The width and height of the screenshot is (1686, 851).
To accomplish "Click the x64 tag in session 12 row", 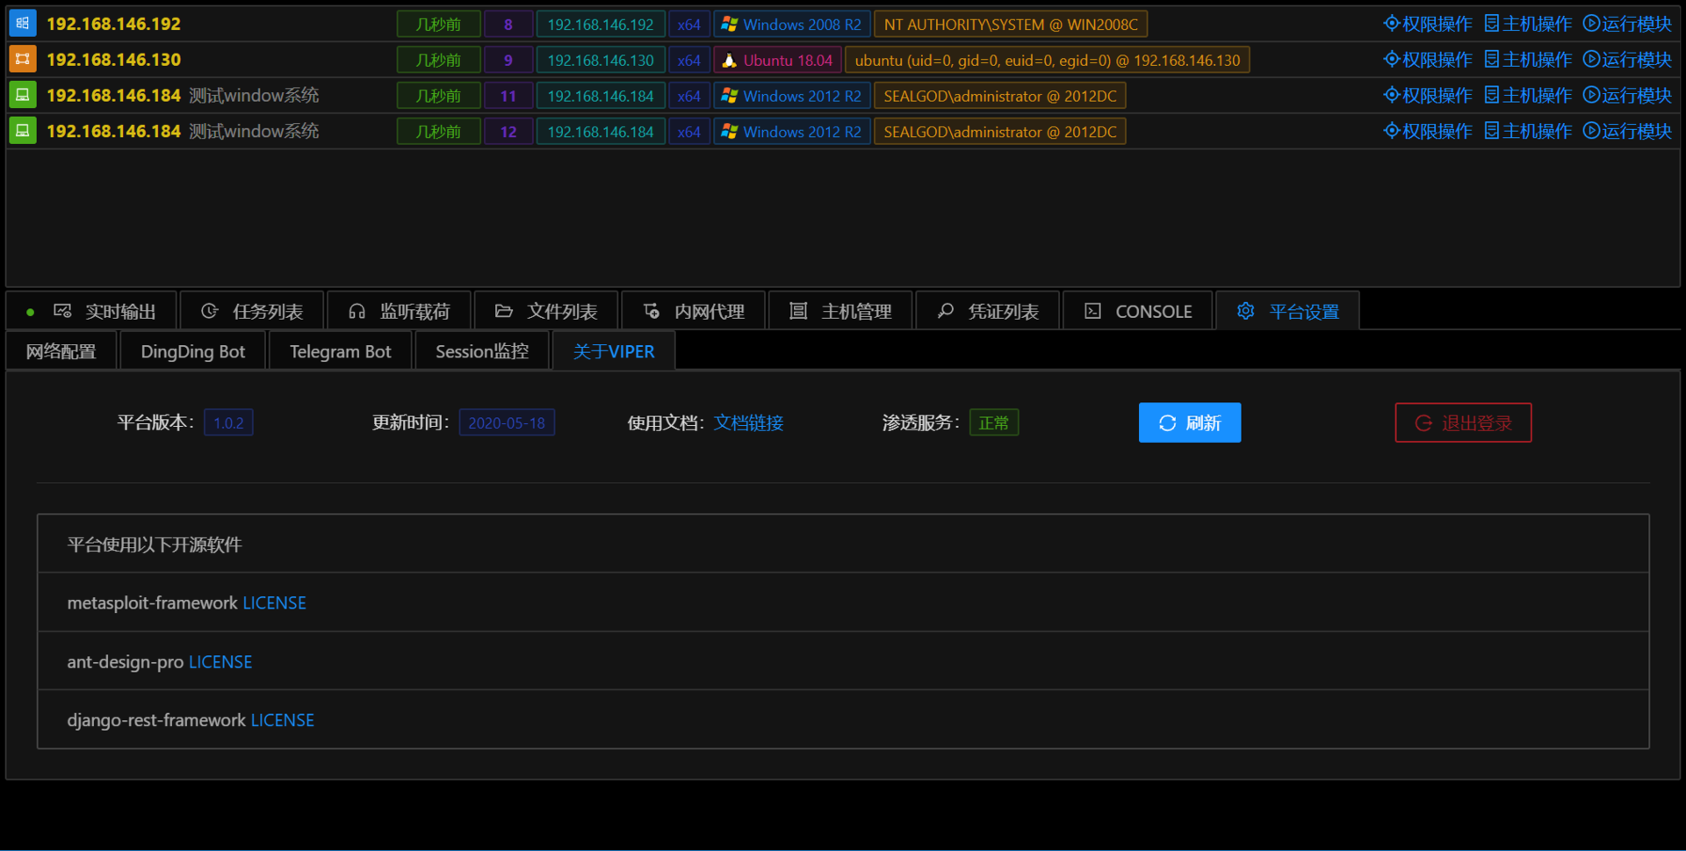I will click(x=689, y=132).
